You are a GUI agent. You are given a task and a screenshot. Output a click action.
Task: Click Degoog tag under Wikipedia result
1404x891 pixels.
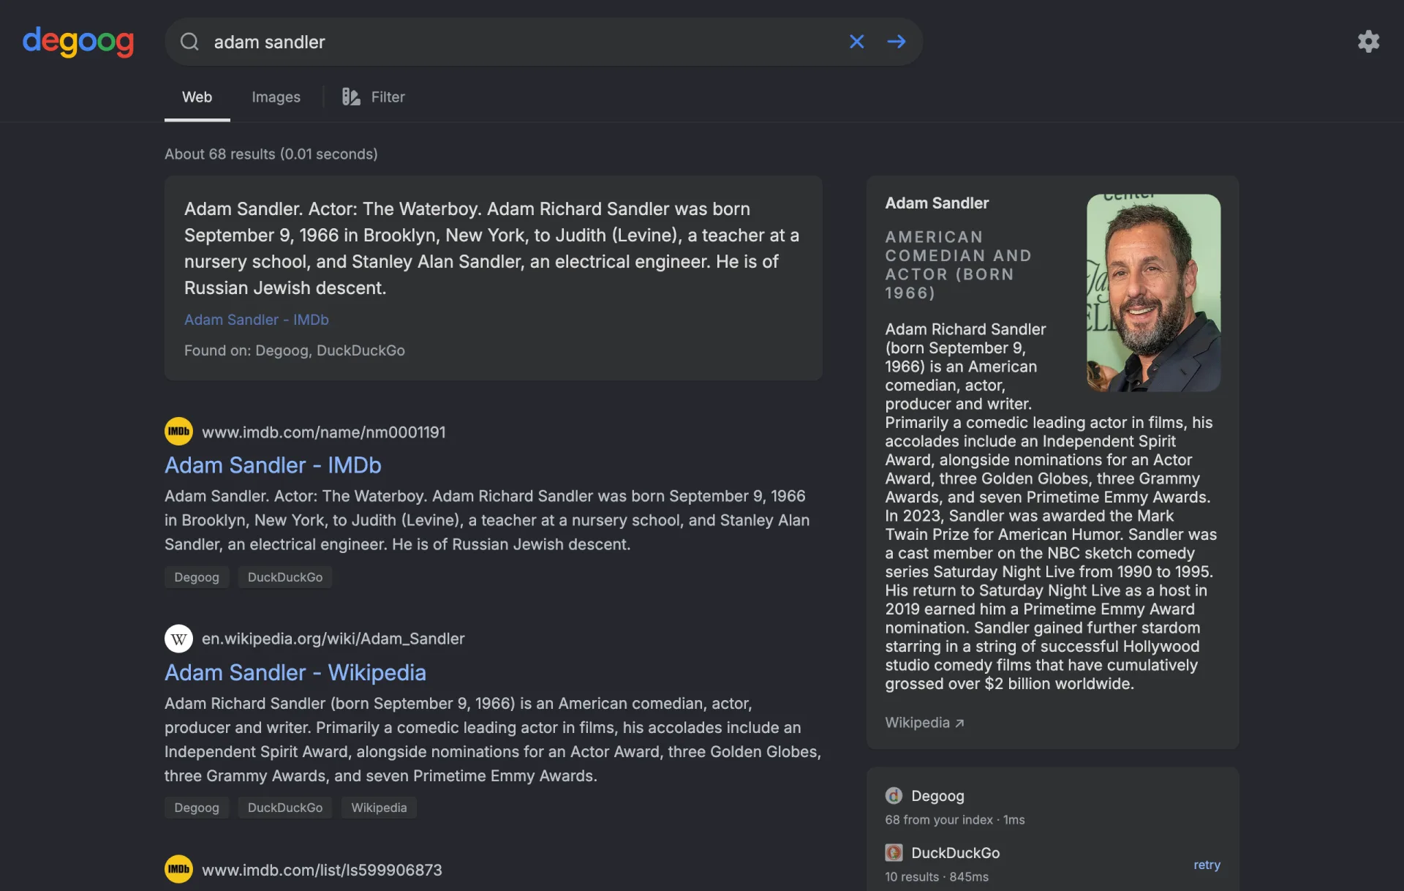[197, 808]
